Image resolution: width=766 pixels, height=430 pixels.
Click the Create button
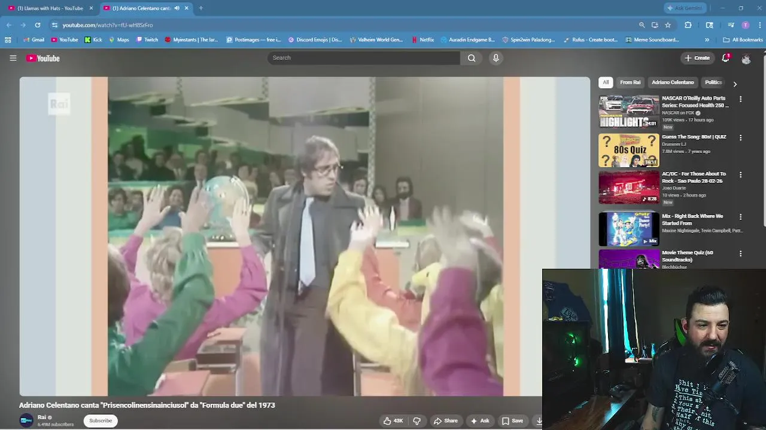pos(697,58)
